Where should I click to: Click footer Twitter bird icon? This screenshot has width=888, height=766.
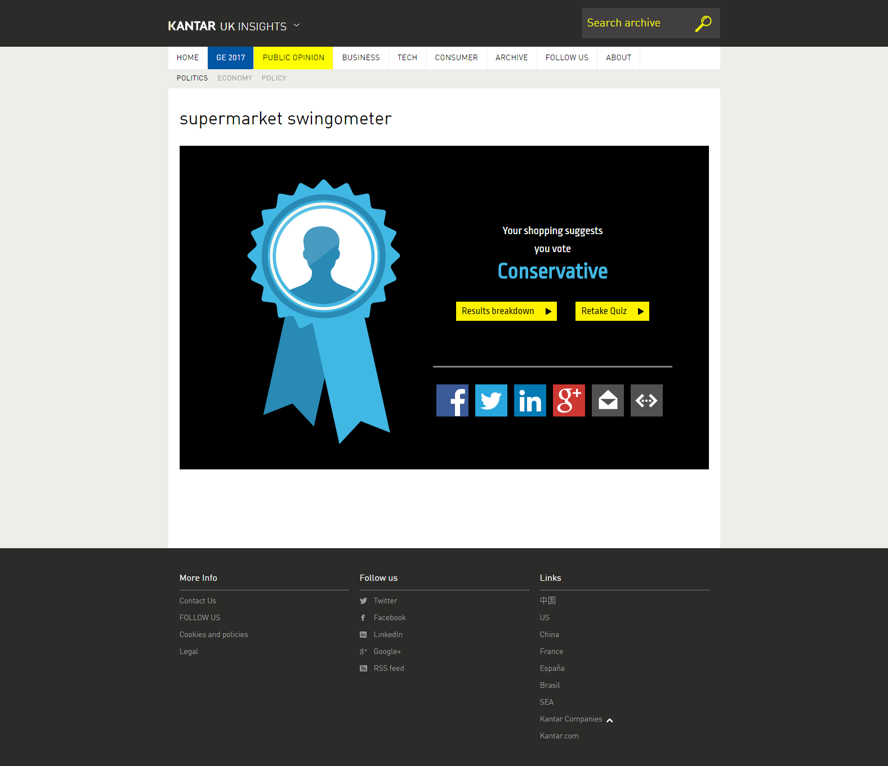click(363, 601)
